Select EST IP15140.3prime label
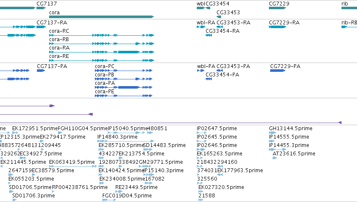 coord(164,171)
